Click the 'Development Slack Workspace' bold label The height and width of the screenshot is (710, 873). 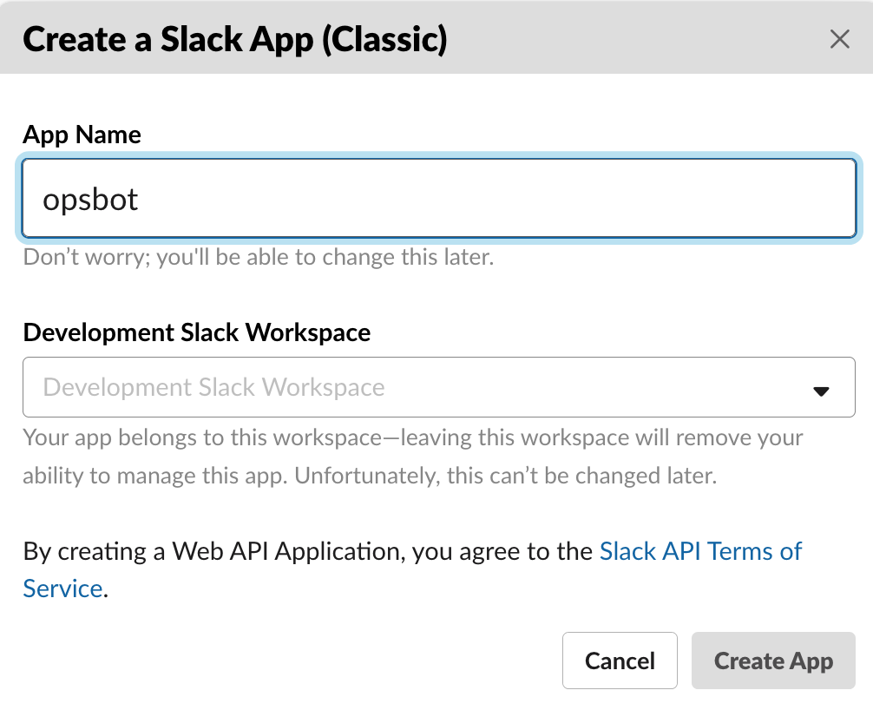(x=197, y=332)
